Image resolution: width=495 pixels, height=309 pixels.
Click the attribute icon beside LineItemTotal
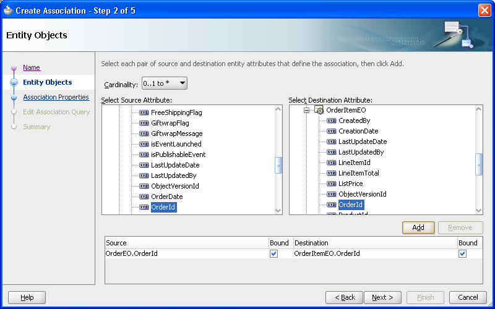(332, 173)
